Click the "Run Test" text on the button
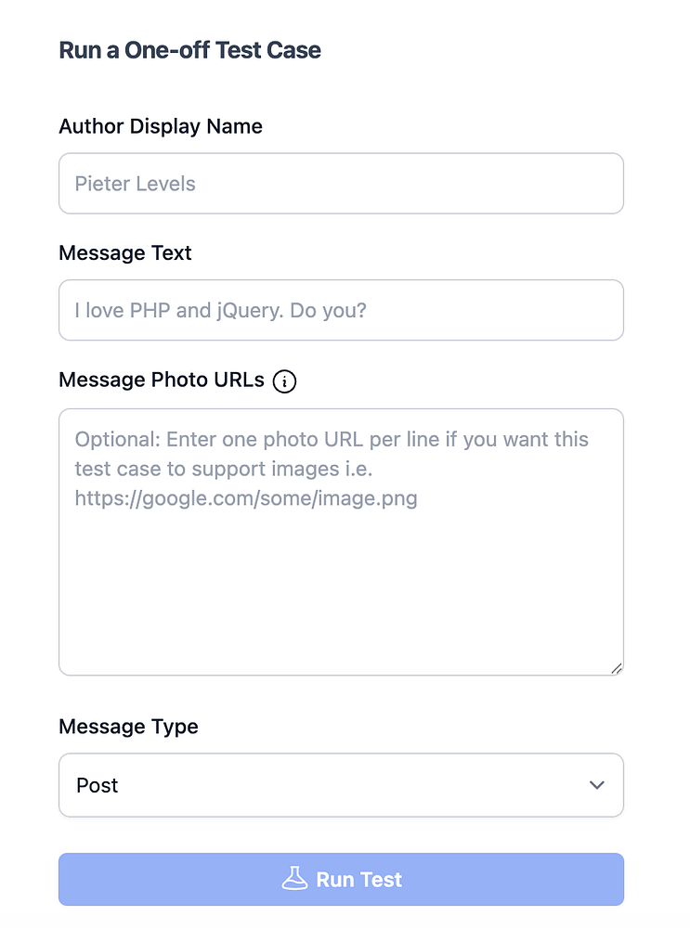The image size is (690, 928). (359, 880)
